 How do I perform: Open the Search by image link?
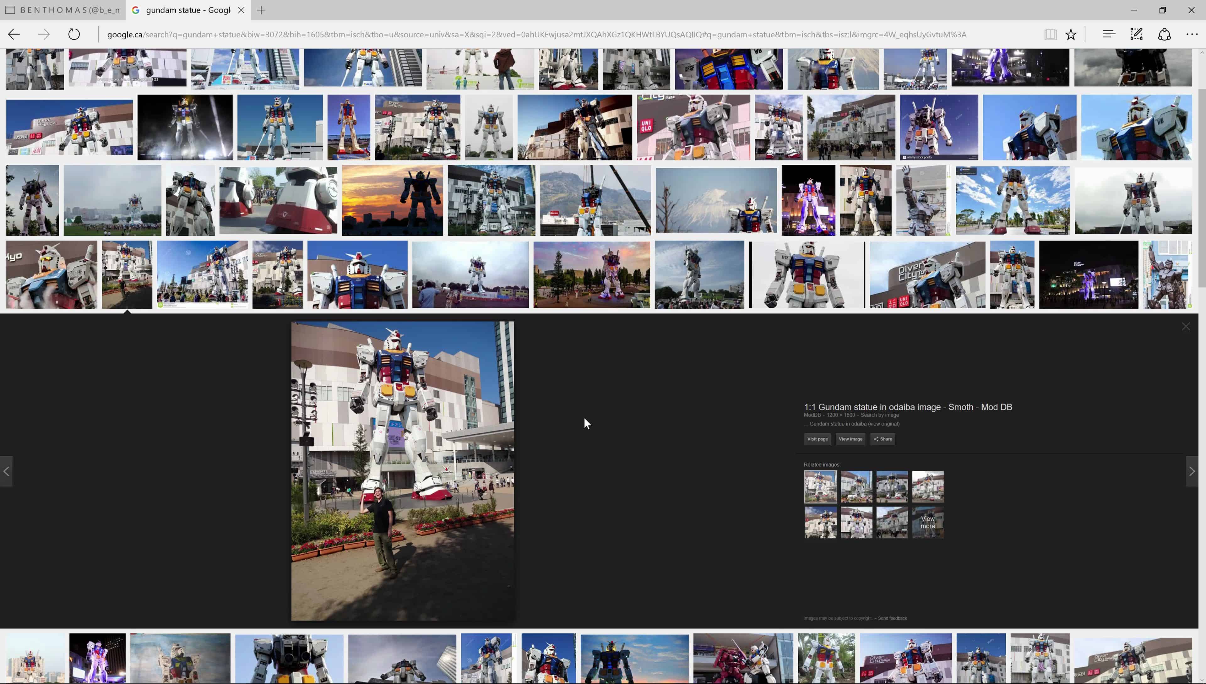(x=879, y=415)
